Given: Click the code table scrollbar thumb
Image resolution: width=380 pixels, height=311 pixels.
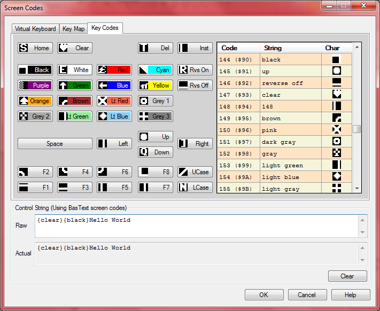Looking at the screenshot, I should pyautogui.click(x=357, y=129).
